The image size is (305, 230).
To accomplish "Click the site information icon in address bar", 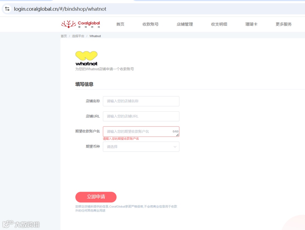I will point(7,9).
